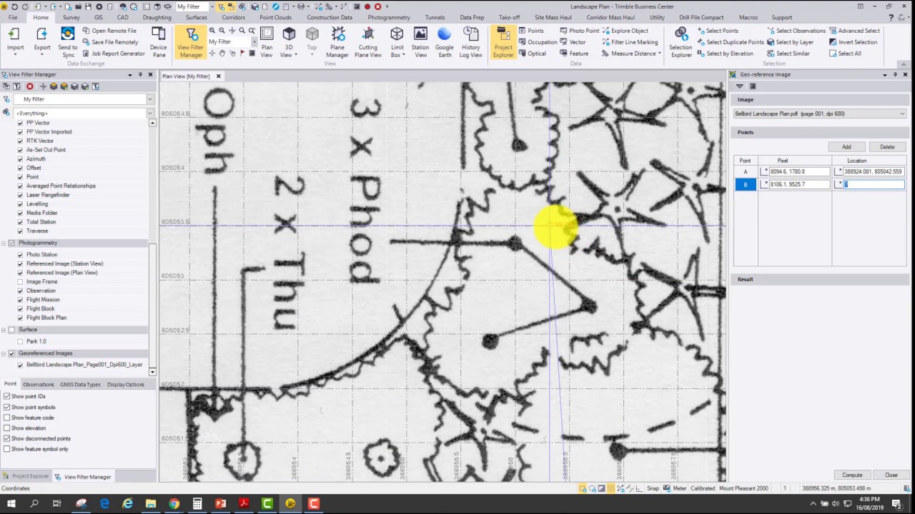This screenshot has width=915, height=514.
Task: Open the Device Pane
Action: (158, 41)
